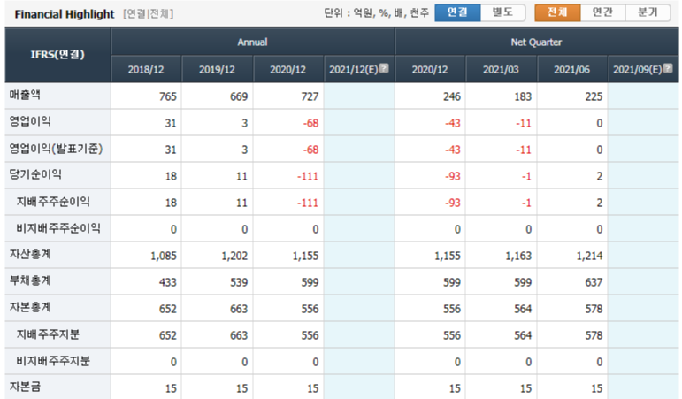Click the 2019/12 annual column header

217,70
